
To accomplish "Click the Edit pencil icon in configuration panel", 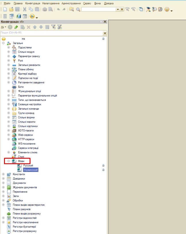I will coord(16,27).
